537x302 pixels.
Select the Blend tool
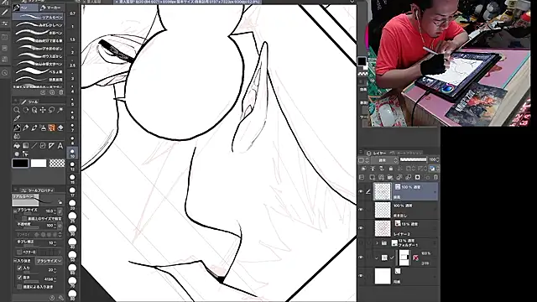pyautogui.click(x=17, y=136)
